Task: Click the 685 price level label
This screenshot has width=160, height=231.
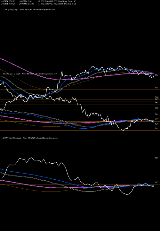Action: (x=156, y=103)
